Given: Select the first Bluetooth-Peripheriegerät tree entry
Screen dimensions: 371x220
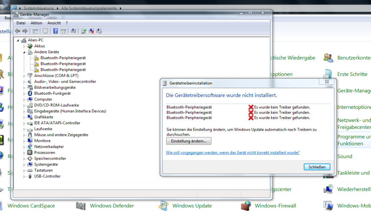Looking at the screenshot, I should (x=63, y=58).
